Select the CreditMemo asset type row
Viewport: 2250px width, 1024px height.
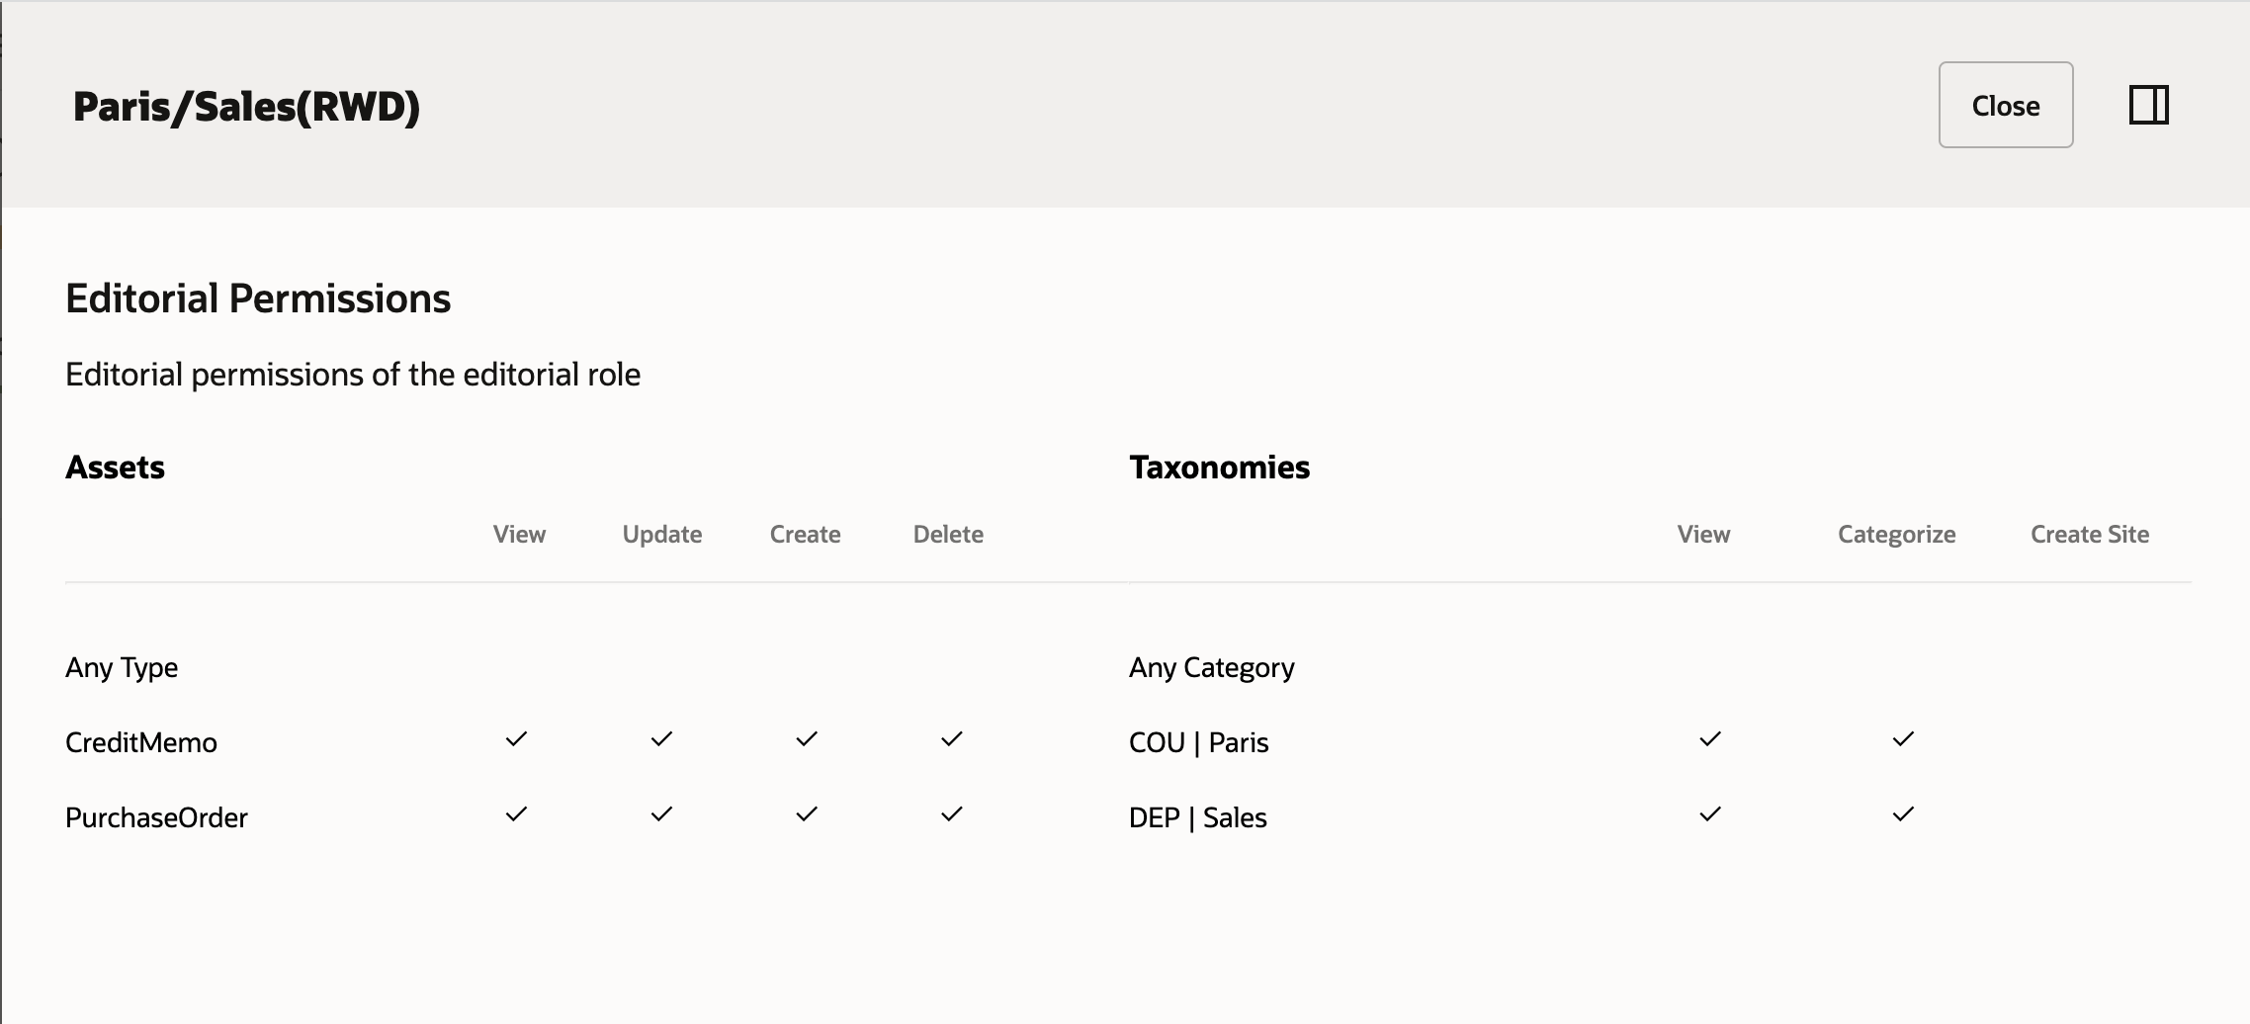click(141, 742)
